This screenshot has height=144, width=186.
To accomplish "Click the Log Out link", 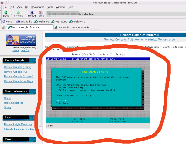I will pos(25,50).
